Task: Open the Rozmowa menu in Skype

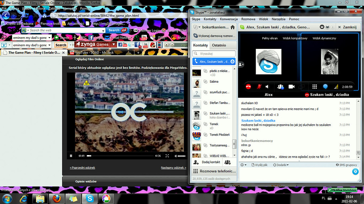Action: coord(248,19)
